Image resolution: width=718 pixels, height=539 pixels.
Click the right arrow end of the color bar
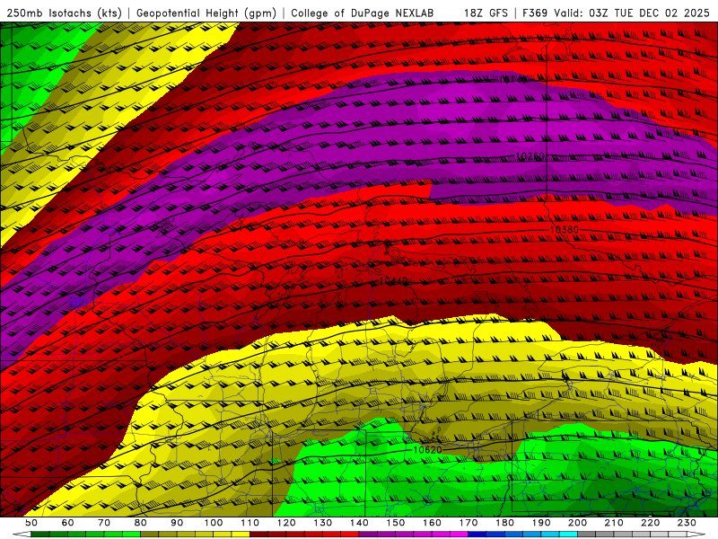(x=696, y=535)
